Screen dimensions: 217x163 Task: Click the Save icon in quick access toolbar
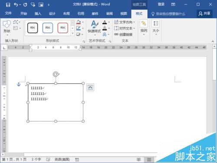pos(8,5)
